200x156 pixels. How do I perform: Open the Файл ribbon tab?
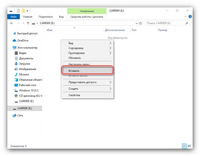14,16
